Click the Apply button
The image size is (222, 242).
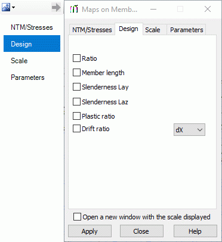pos(90,231)
